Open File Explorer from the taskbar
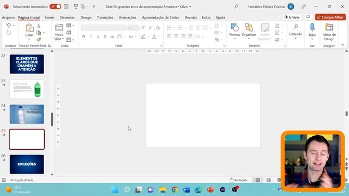The image size is (349, 196). pos(163,189)
